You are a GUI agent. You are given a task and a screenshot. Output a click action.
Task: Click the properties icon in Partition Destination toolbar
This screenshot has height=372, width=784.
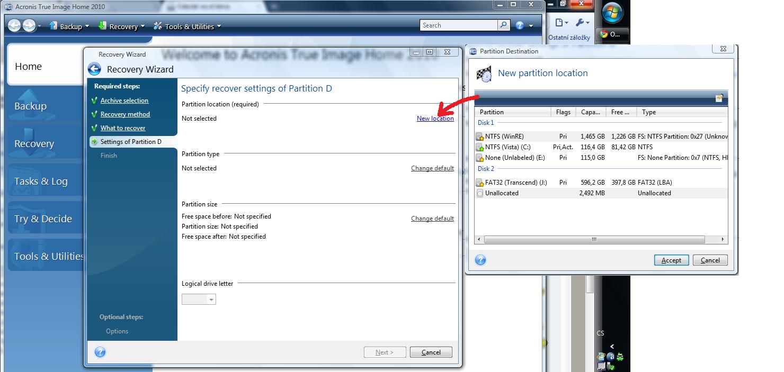point(719,98)
